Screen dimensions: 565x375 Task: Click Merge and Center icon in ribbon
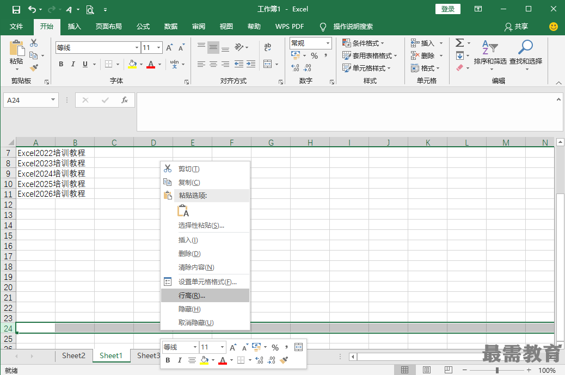267,64
